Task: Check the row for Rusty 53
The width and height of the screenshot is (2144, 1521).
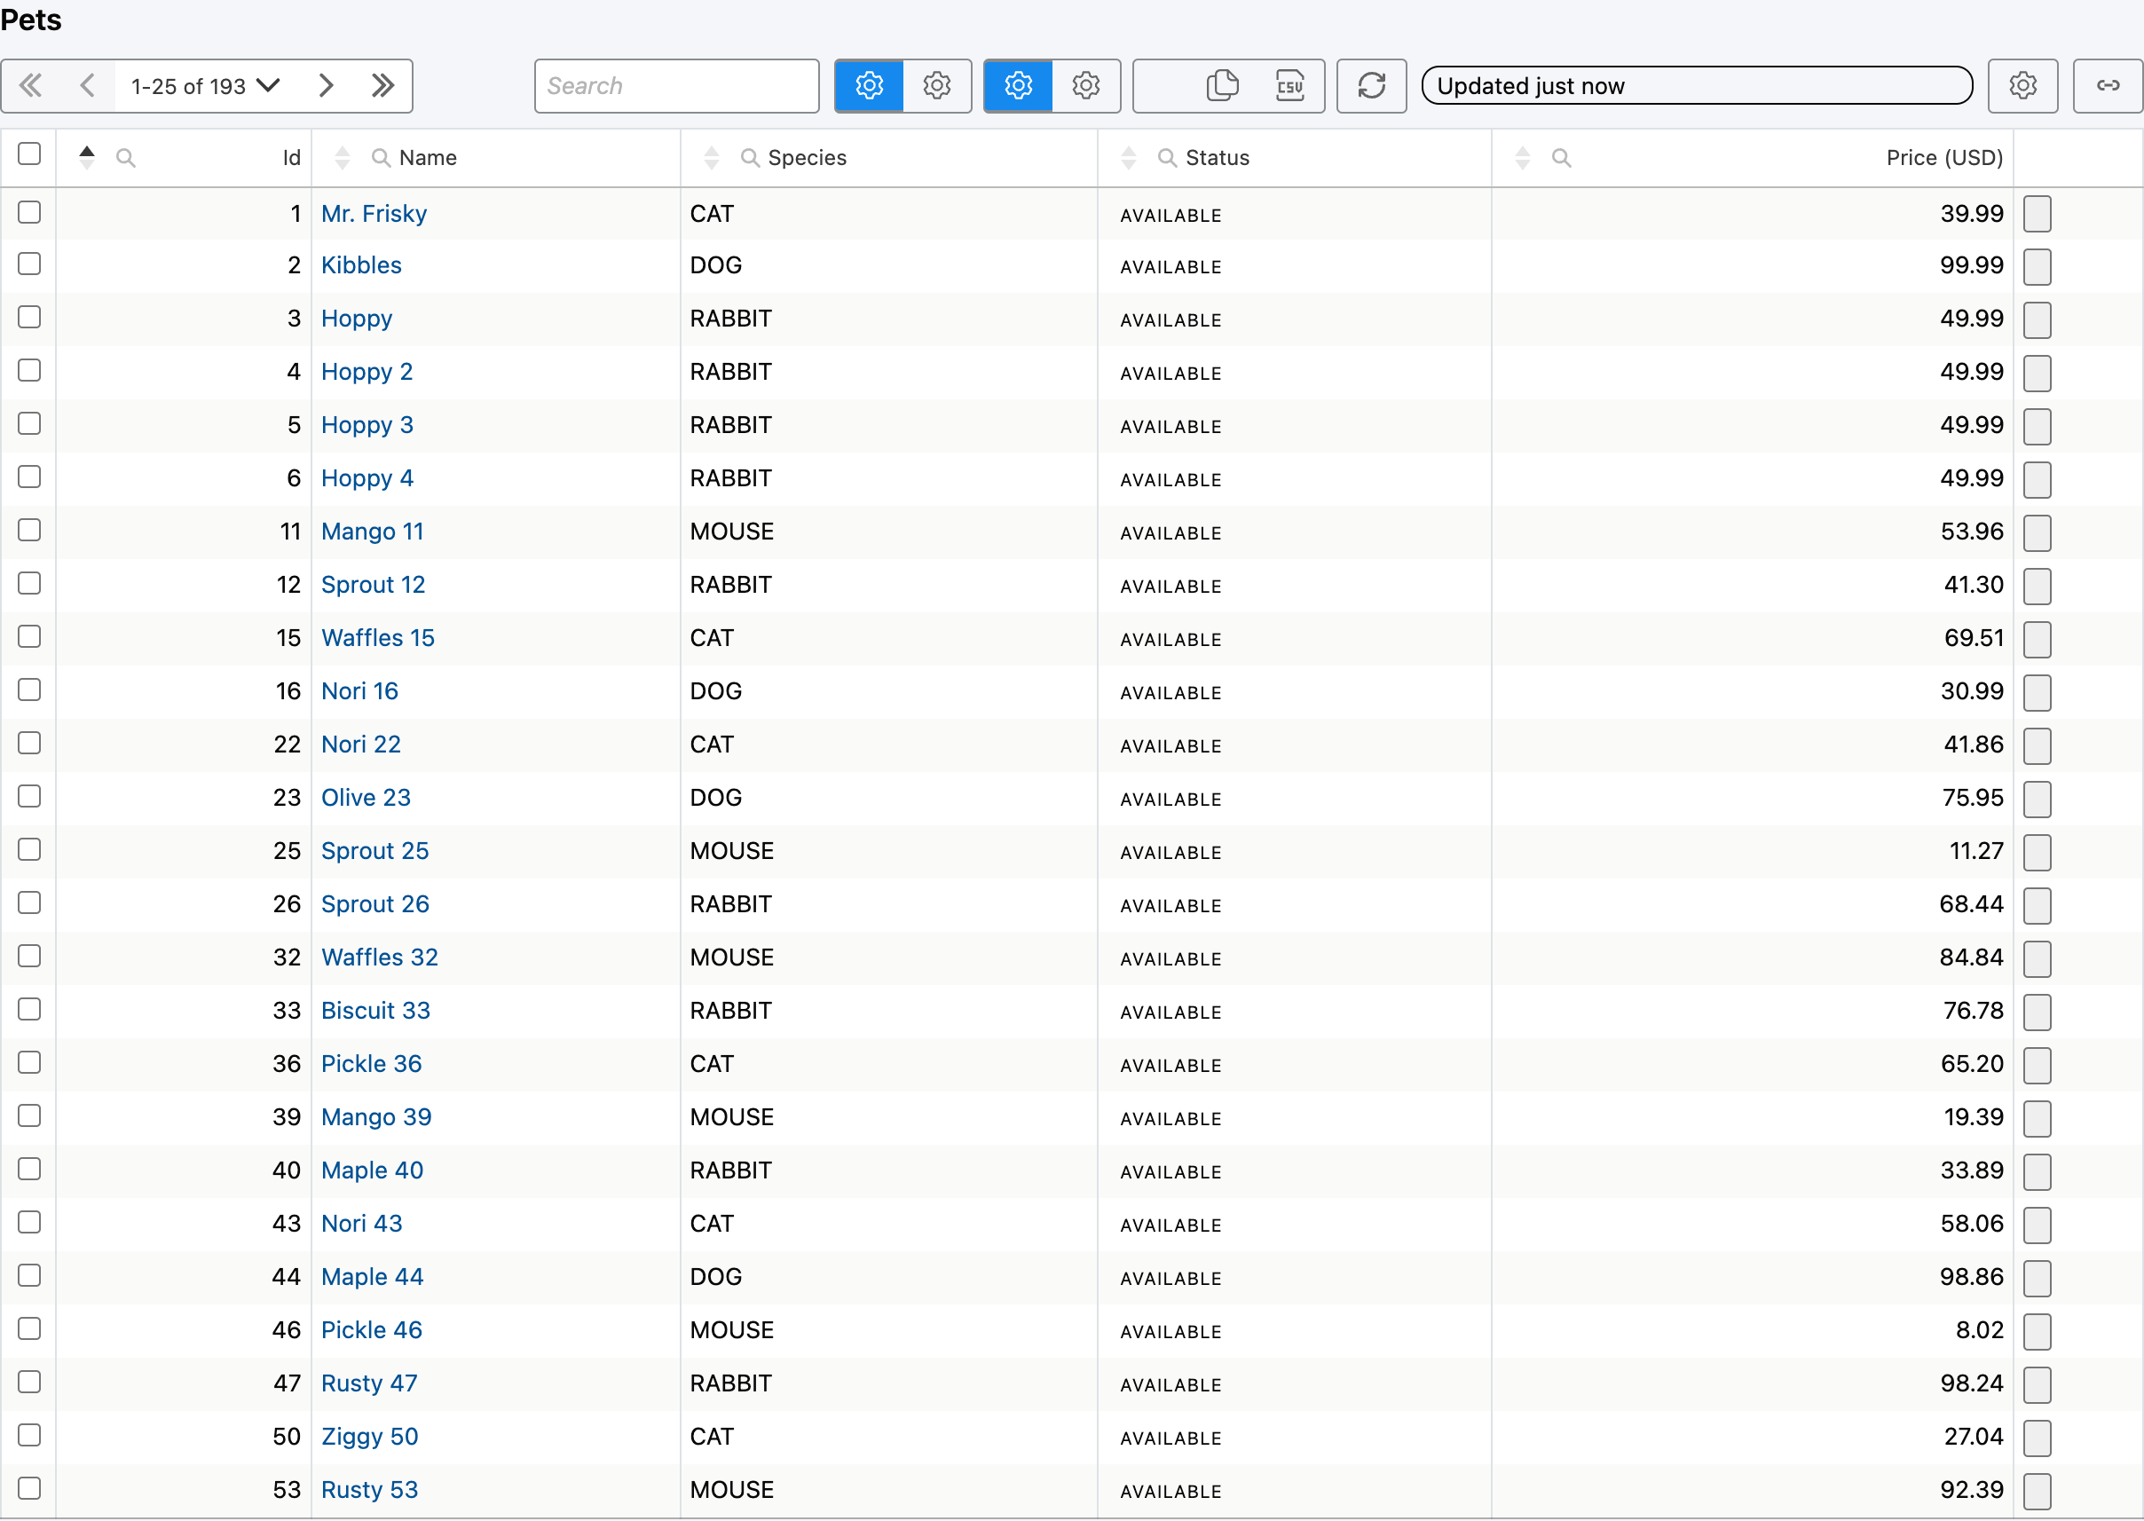Action: (29, 1488)
